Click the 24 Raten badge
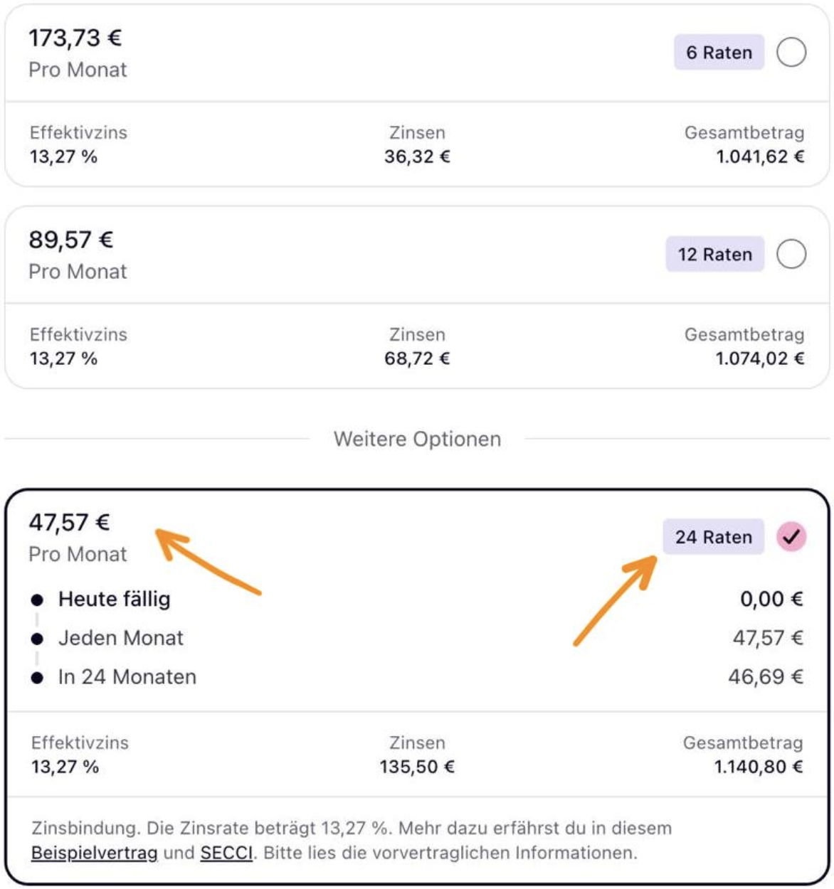The height and width of the screenshot is (889, 834). (713, 537)
